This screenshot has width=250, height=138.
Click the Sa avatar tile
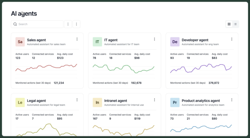click(20, 42)
